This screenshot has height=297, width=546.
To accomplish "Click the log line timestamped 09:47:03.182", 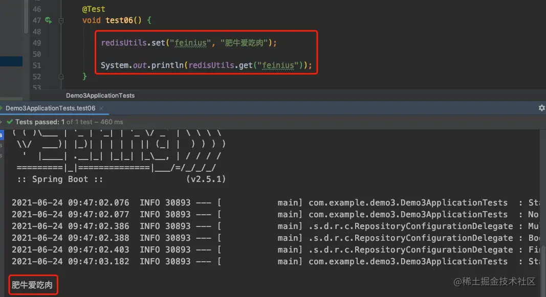I will coord(275,261).
